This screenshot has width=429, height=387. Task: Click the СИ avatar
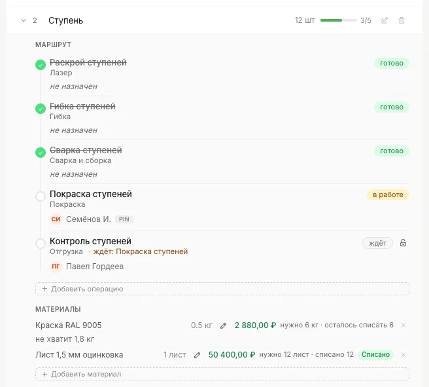(56, 219)
